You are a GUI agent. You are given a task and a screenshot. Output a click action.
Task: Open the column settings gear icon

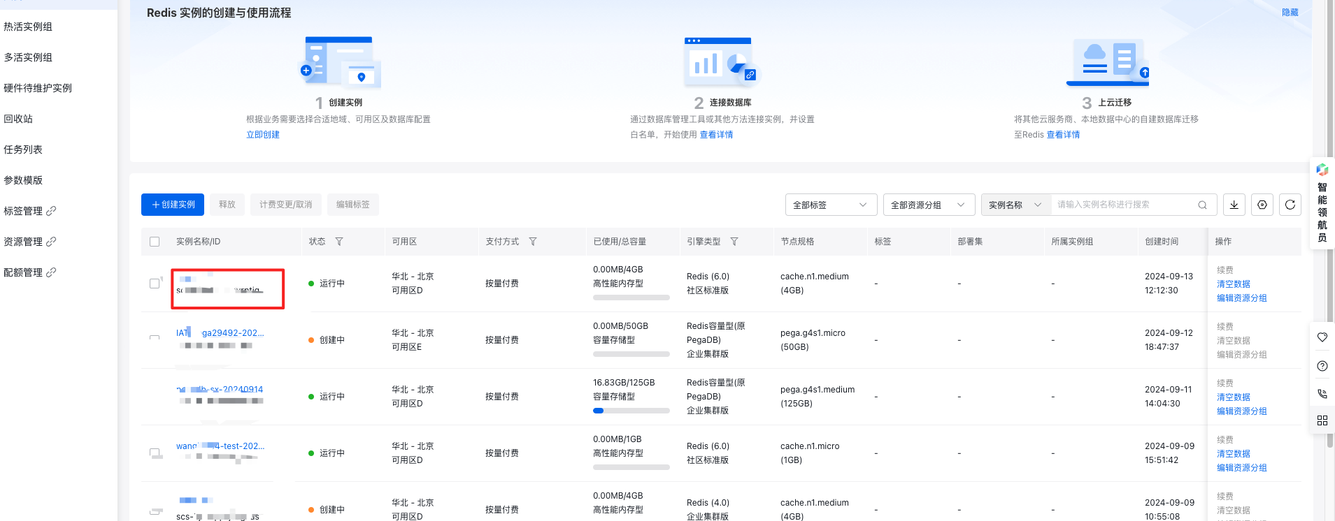[1262, 205]
